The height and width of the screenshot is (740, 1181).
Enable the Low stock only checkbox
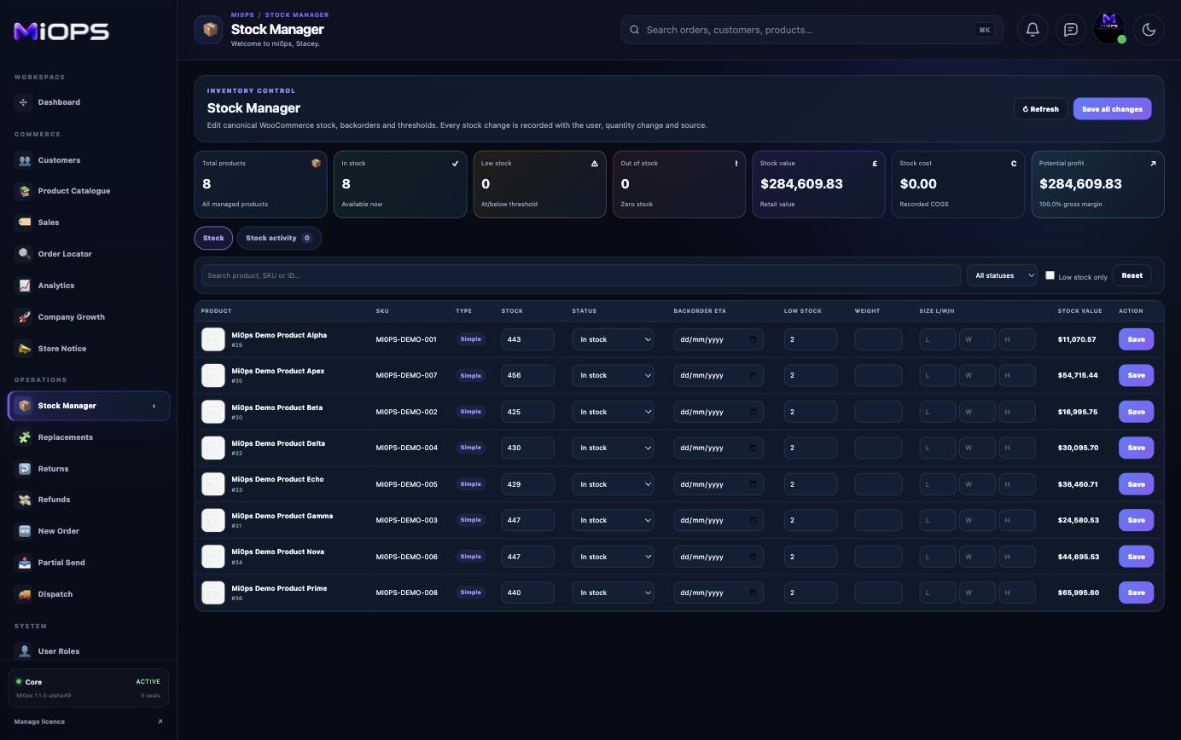pyautogui.click(x=1050, y=275)
